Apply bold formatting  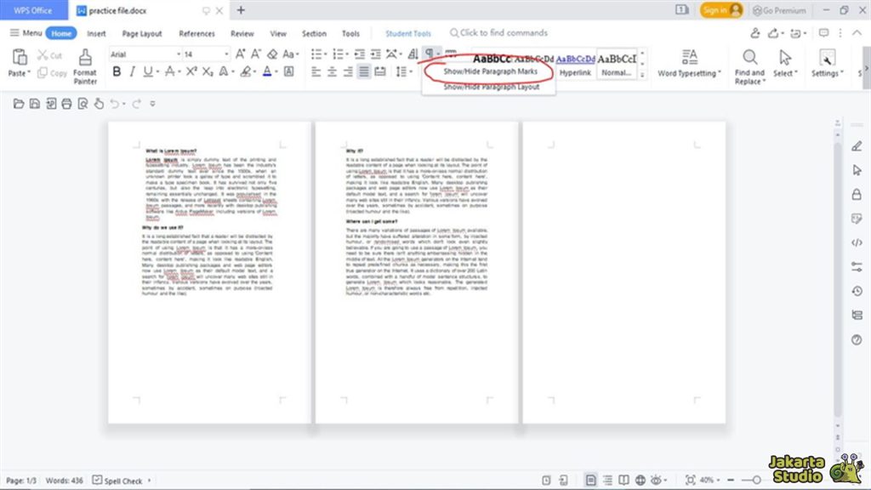pyautogui.click(x=117, y=71)
